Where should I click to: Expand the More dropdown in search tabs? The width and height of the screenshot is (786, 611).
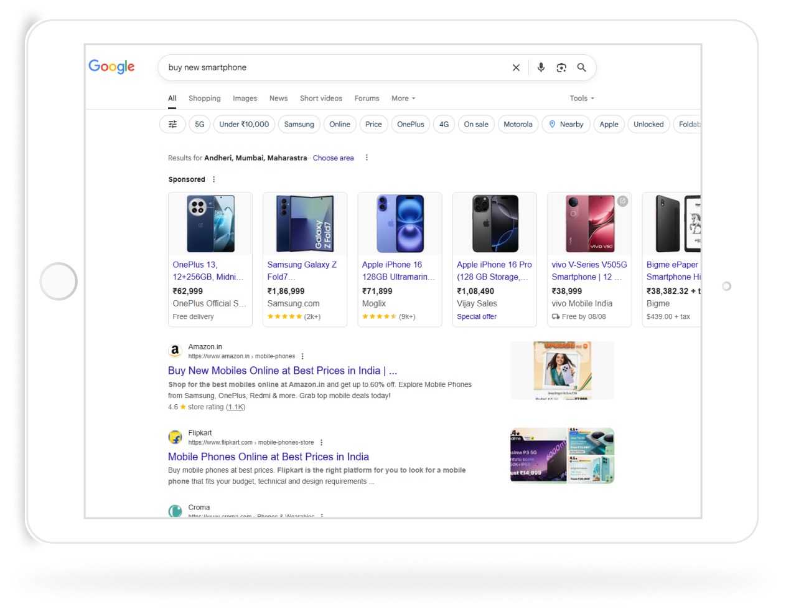[x=403, y=98]
